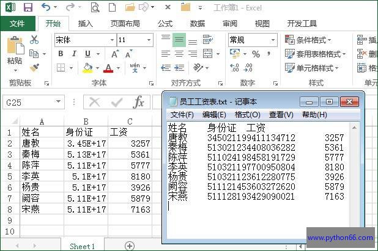Image resolution: width=378 pixels, height=251 pixels.
Task: Switch to the 数据 Data tab
Action: click(x=198, y=24)
